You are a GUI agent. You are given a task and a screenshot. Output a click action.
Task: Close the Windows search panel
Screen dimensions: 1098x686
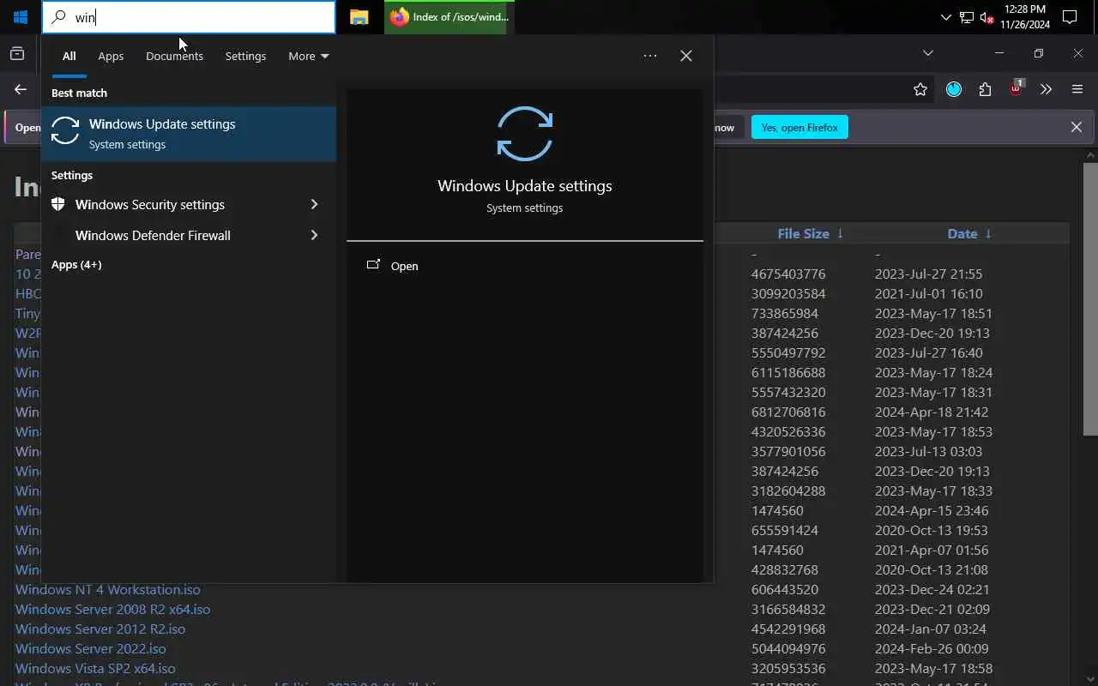pyautogui.click(x=686, y=56)
